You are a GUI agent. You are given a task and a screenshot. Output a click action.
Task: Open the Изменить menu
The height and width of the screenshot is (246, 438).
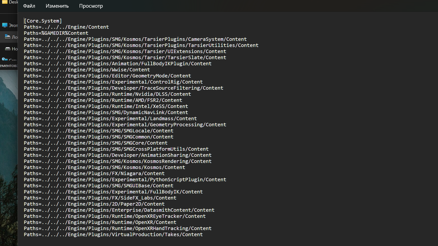pyautogui.click(x=57, y=6)
